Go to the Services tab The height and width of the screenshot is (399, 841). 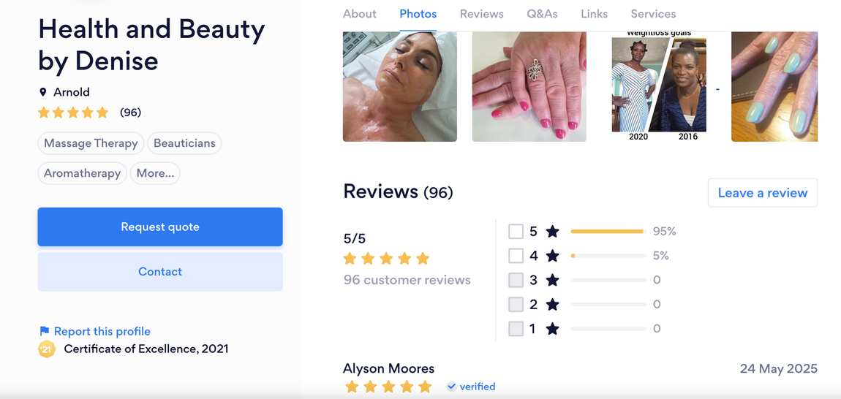(653, 14)
